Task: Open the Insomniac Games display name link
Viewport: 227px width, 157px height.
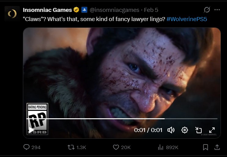Action: 47,10
